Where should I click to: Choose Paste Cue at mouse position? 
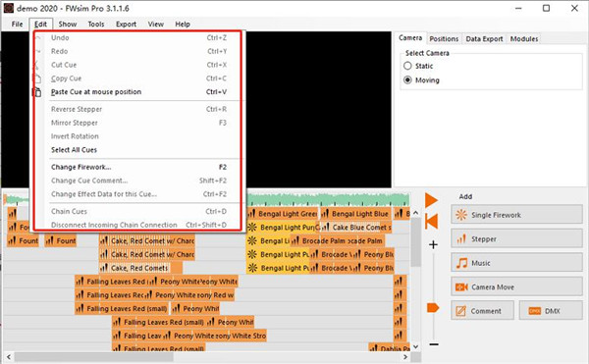tap(137, 92)
